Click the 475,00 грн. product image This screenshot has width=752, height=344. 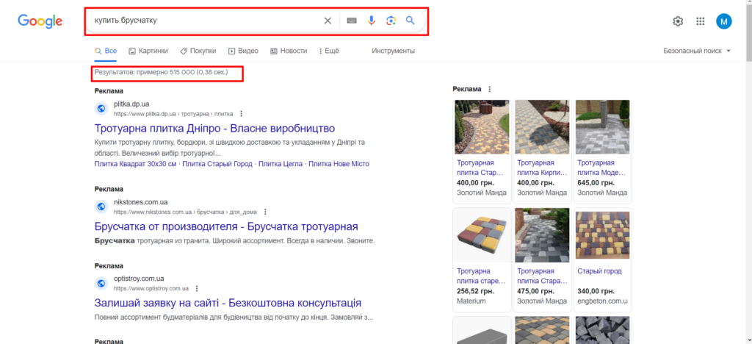click(542, 235)
